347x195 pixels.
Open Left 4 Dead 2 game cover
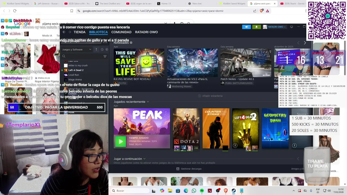246,128
